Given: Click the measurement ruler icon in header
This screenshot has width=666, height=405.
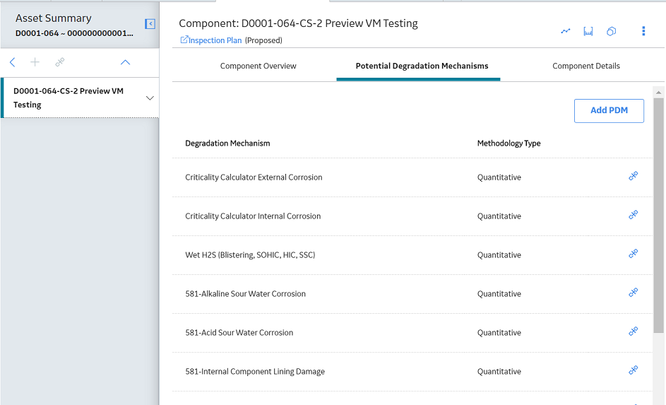Looking at the screenshot, I should coord(588,31).
